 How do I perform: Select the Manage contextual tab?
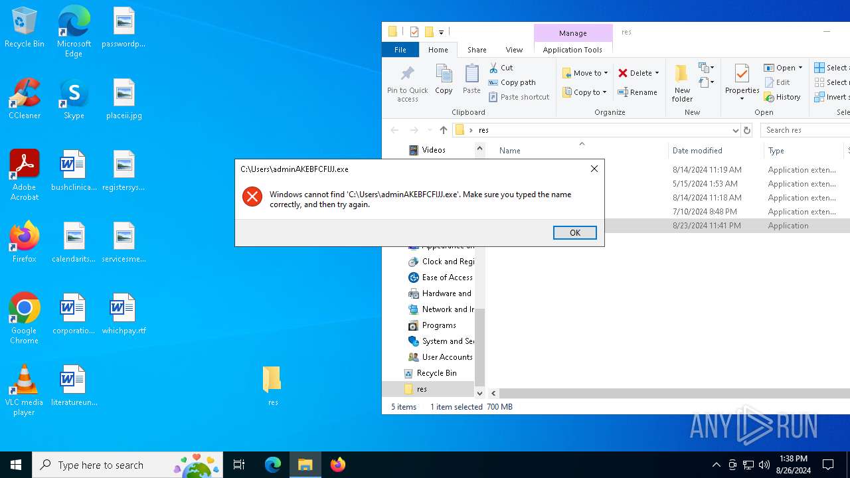point(572,33)
